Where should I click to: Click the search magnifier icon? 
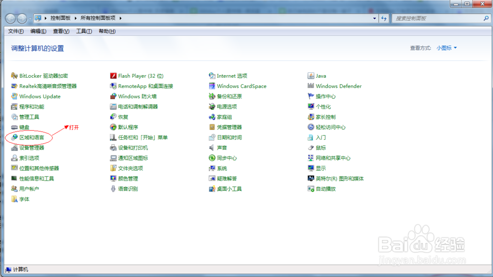coord(486,18)
